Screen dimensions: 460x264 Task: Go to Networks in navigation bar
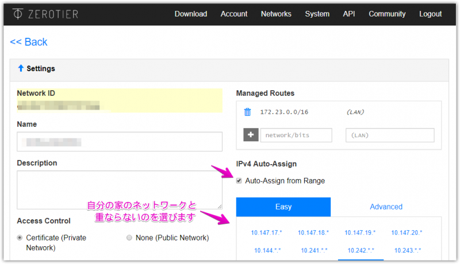pyautogui.click(x=276, y=14)
